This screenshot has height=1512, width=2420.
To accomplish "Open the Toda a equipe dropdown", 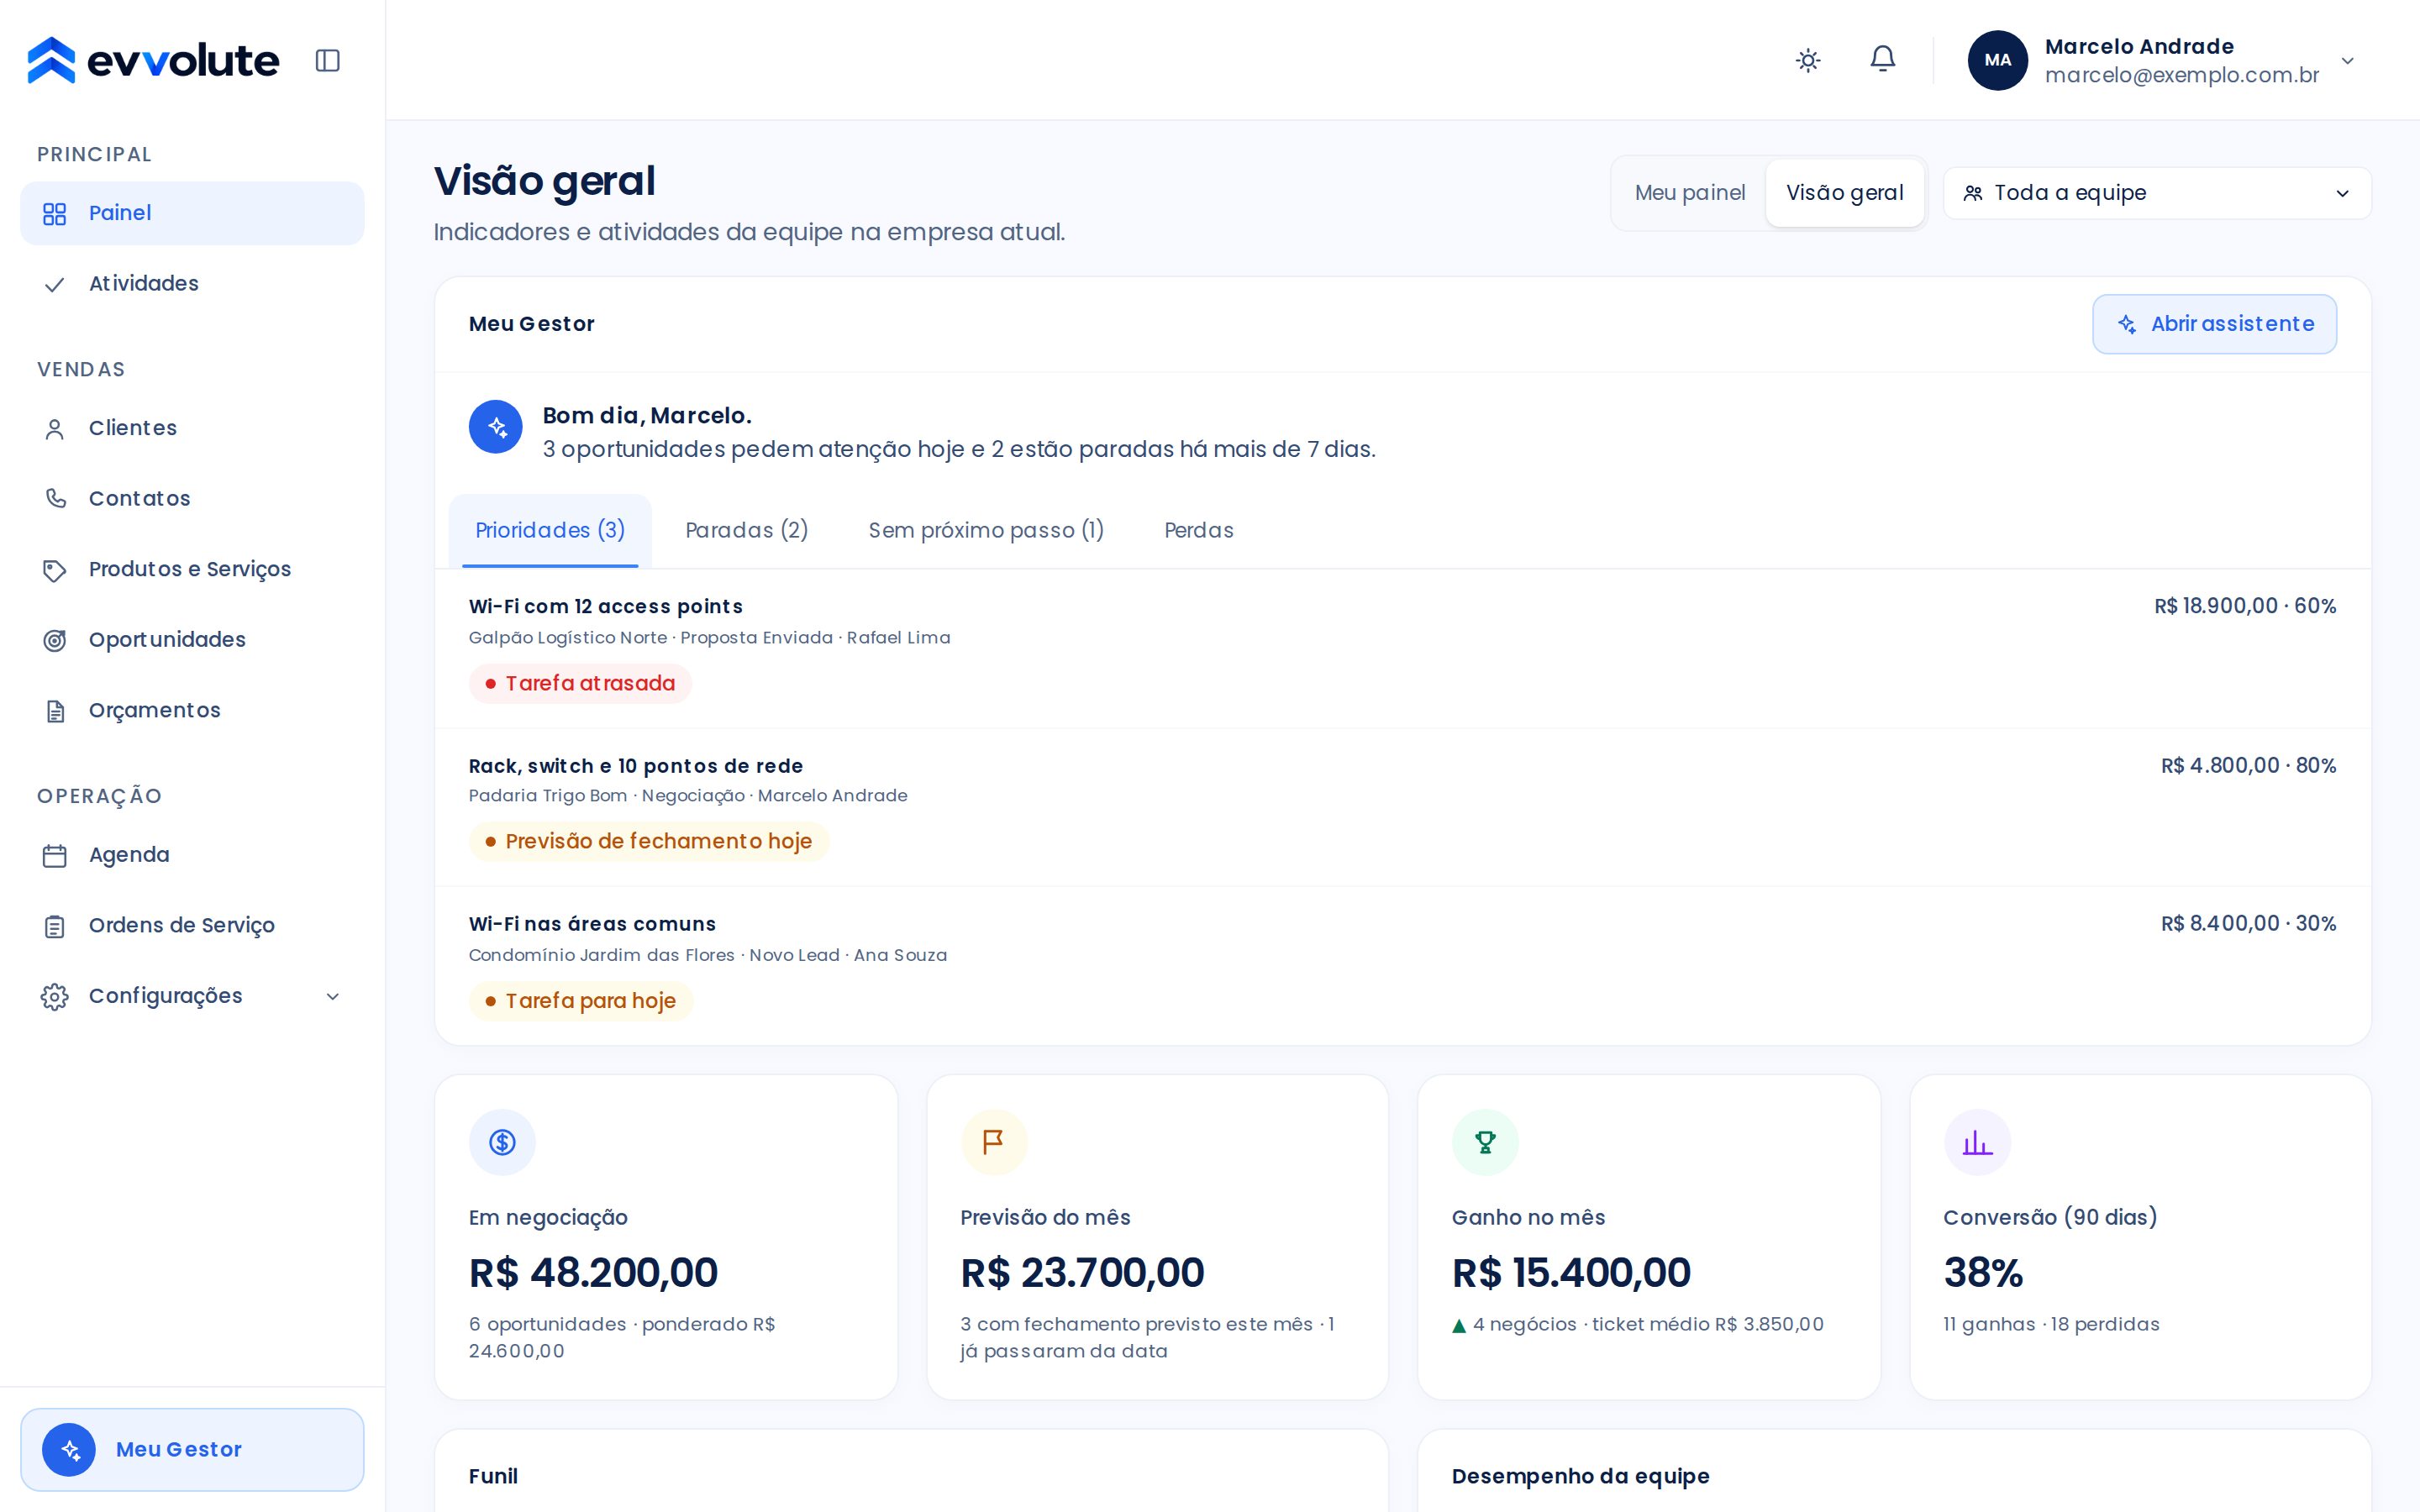I will (2157, 193).
